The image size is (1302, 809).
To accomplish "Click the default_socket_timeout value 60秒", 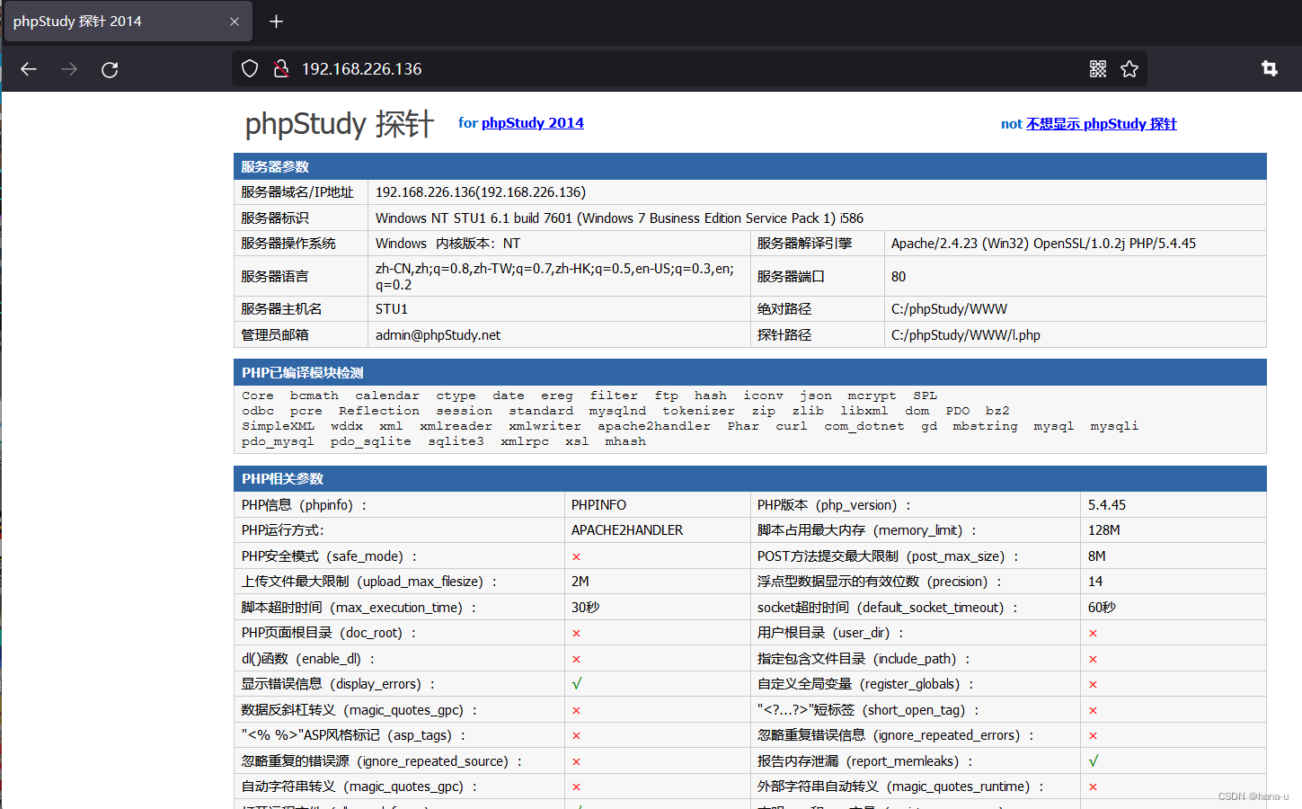I will [x=1103, y=608].
